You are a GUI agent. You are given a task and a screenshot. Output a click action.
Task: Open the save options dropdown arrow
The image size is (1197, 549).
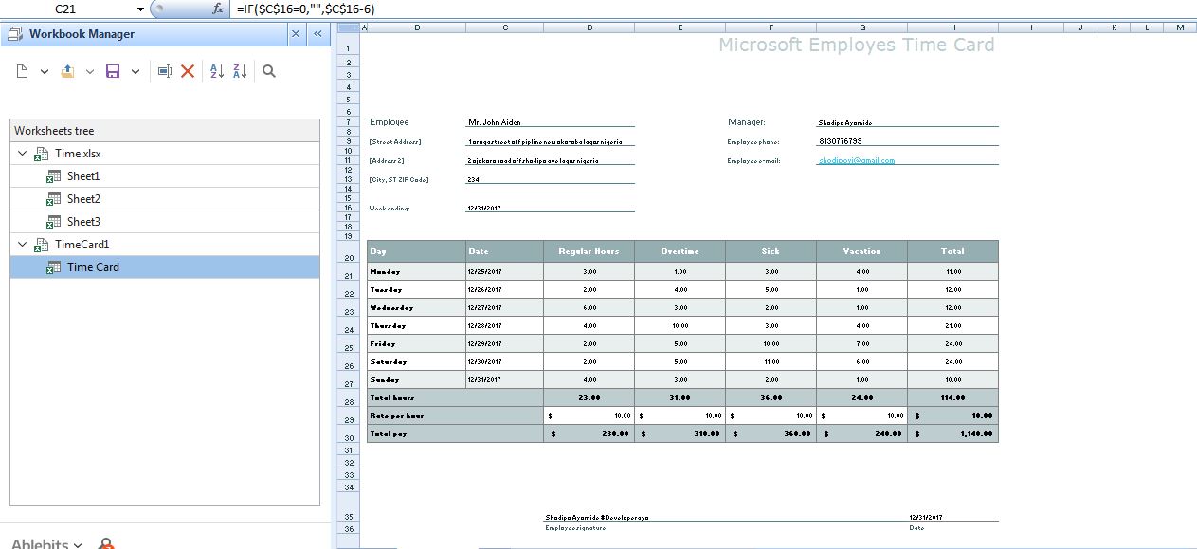[x=136, y=71]
